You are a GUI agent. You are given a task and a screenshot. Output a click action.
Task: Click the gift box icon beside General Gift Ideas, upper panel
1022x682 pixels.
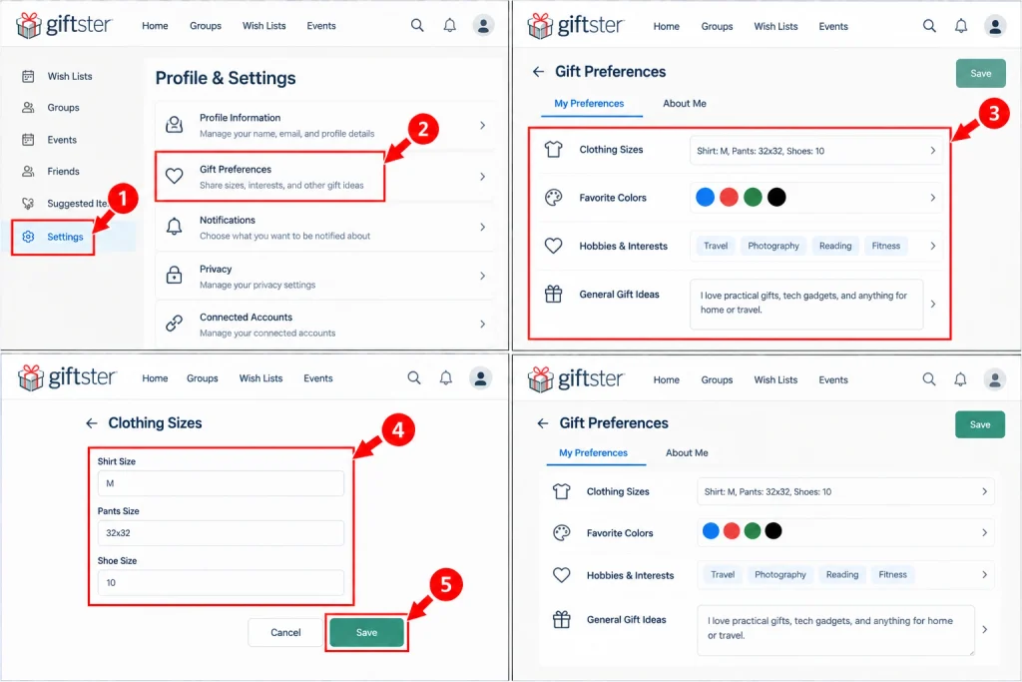(x=553, y=294)
